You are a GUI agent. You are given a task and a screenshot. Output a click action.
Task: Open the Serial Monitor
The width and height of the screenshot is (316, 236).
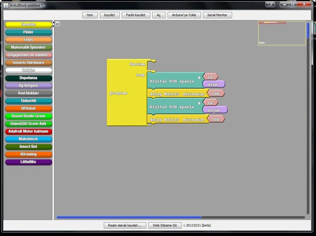click(x=217, y=15)
